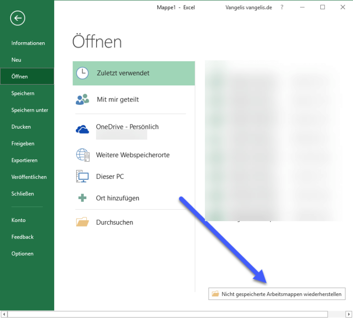Go to Speichern unter
Image resolution: width=353 pixels, height=318 pixels.
coord(29,110)
